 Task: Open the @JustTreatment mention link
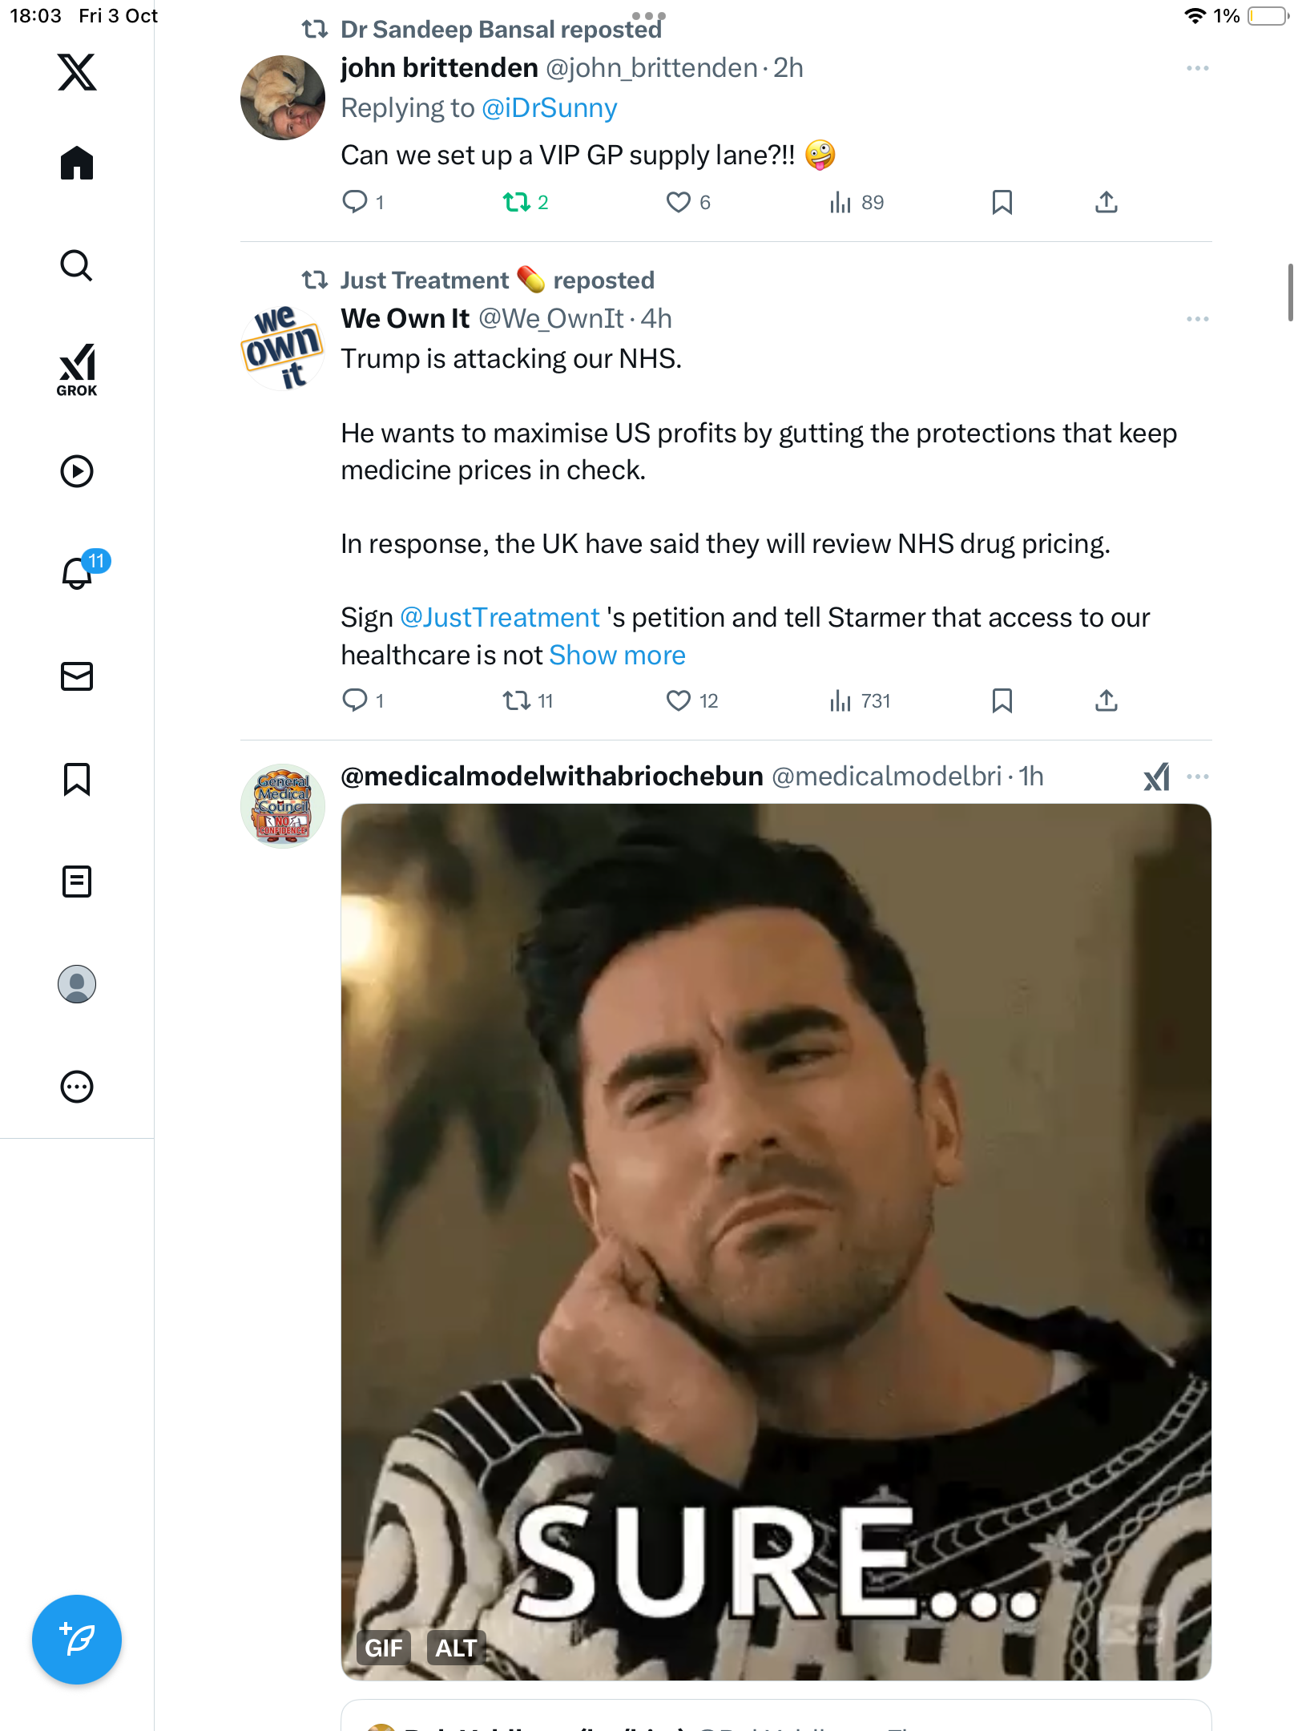pos(499,618)
